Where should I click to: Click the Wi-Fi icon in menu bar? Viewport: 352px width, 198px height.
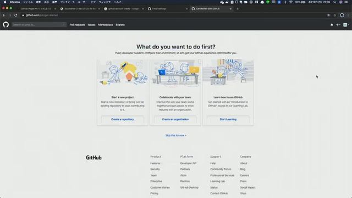291,2
